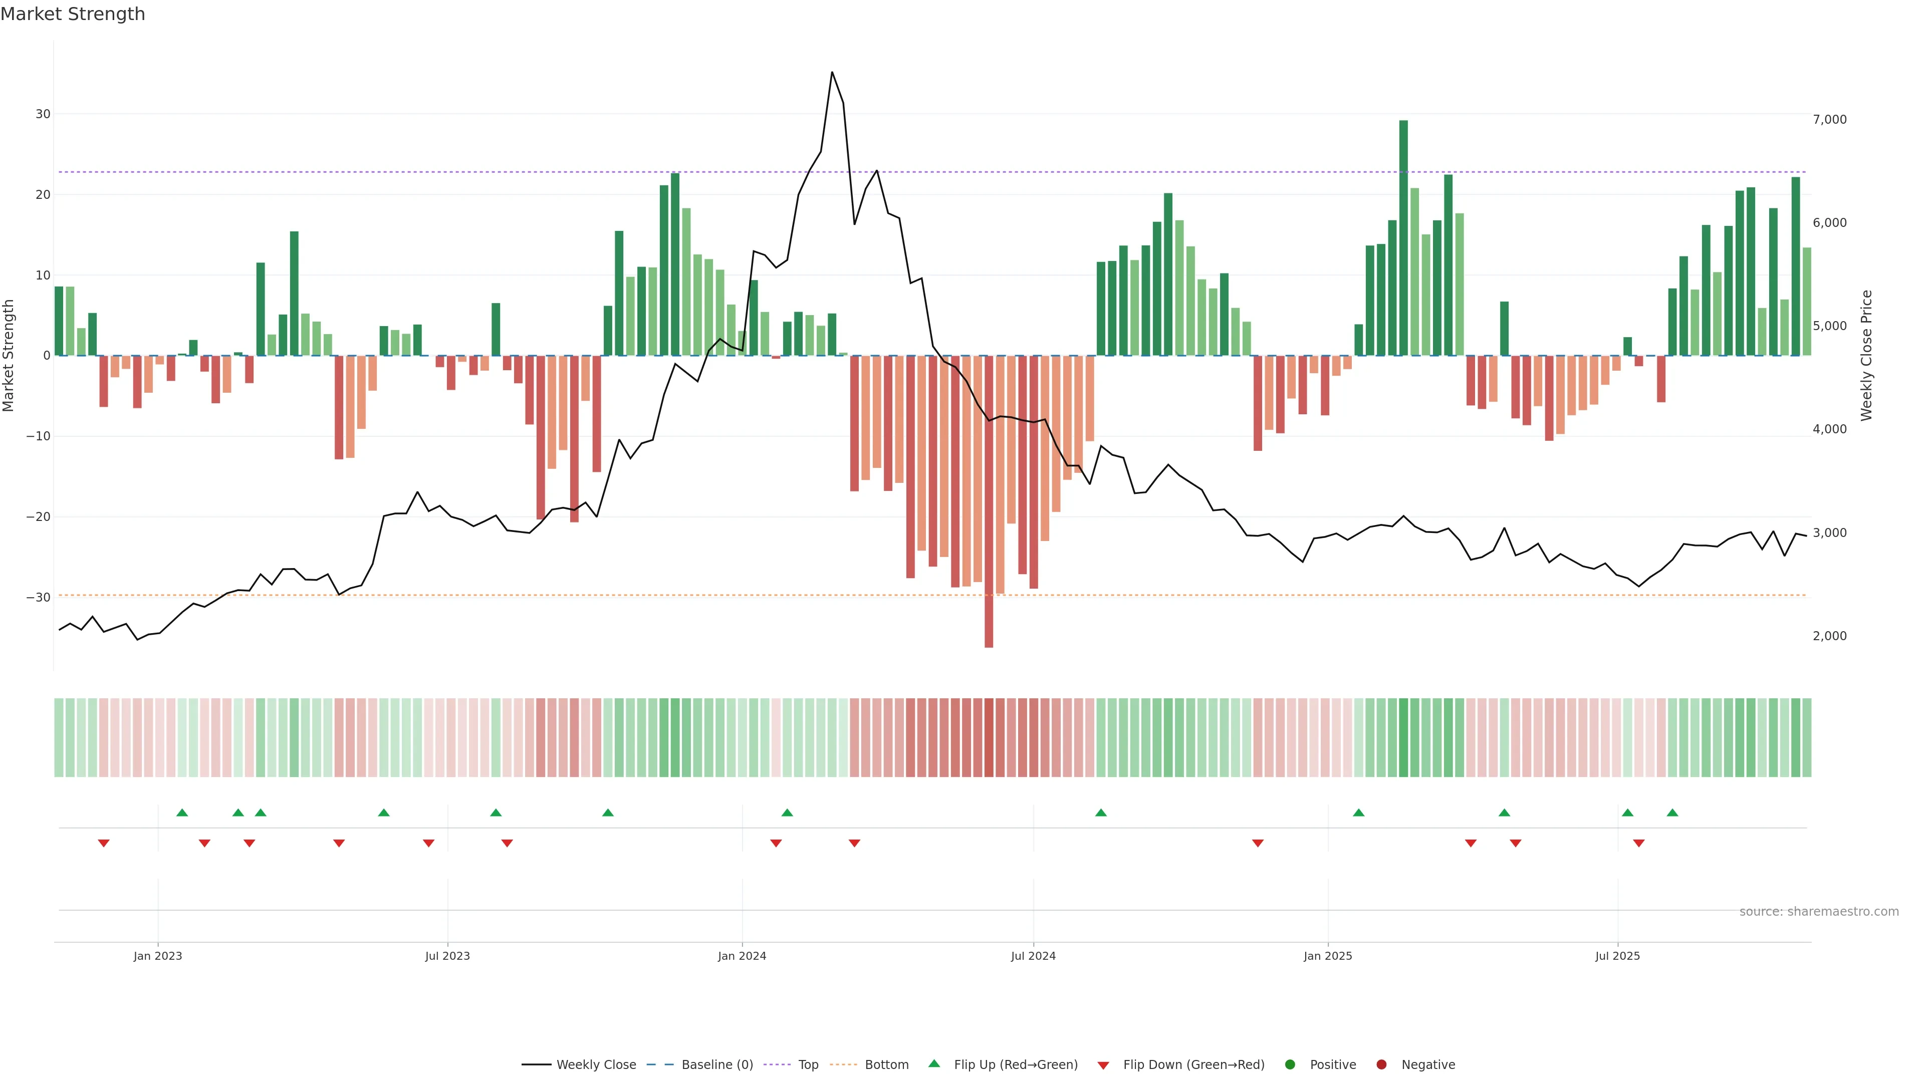This screenshot has width=1924, height=1082.
Task: Click the Weekly Close Price axis title
Action: pos(1866,356)
